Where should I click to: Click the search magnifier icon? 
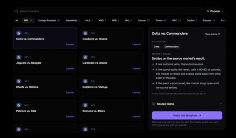click(x=17, y=11)
